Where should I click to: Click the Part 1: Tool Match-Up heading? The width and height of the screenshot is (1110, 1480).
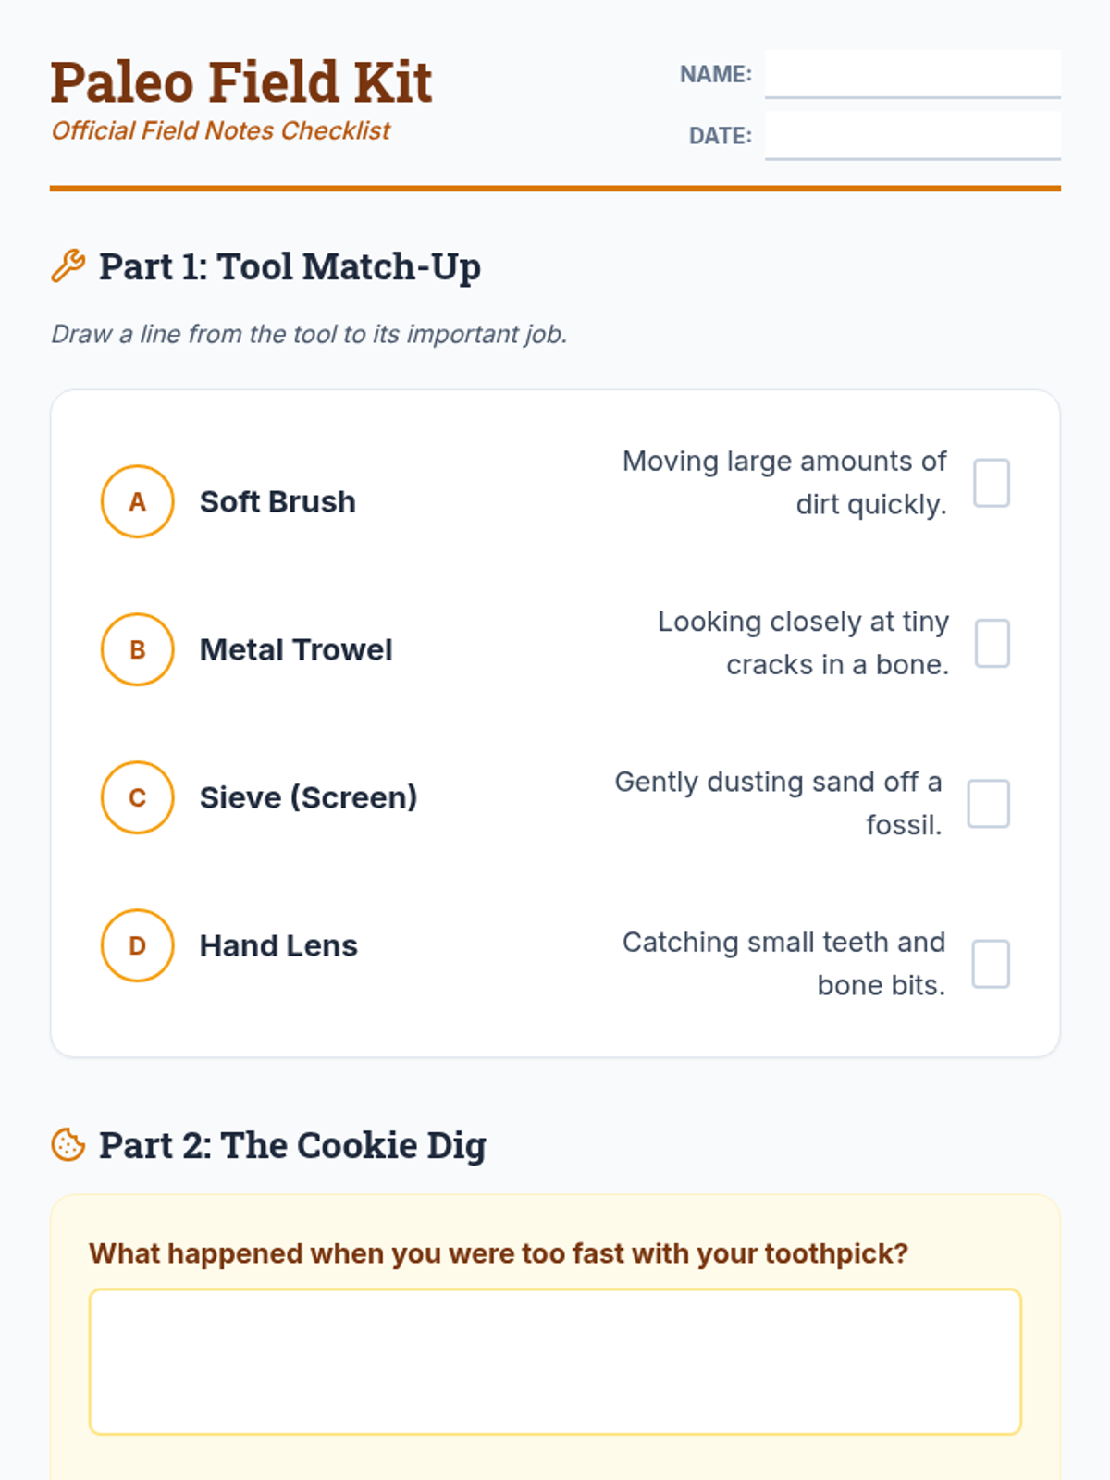tap(290, 266)
